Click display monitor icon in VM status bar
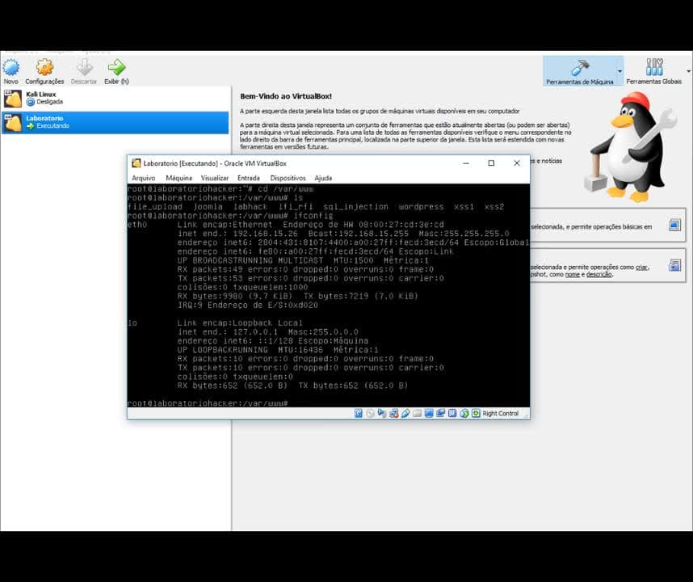This screenshot has width=693, height=582. click(x=429, y=413)
